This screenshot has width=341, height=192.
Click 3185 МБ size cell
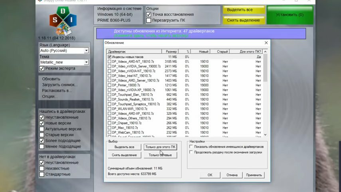[x=171, y=62]
